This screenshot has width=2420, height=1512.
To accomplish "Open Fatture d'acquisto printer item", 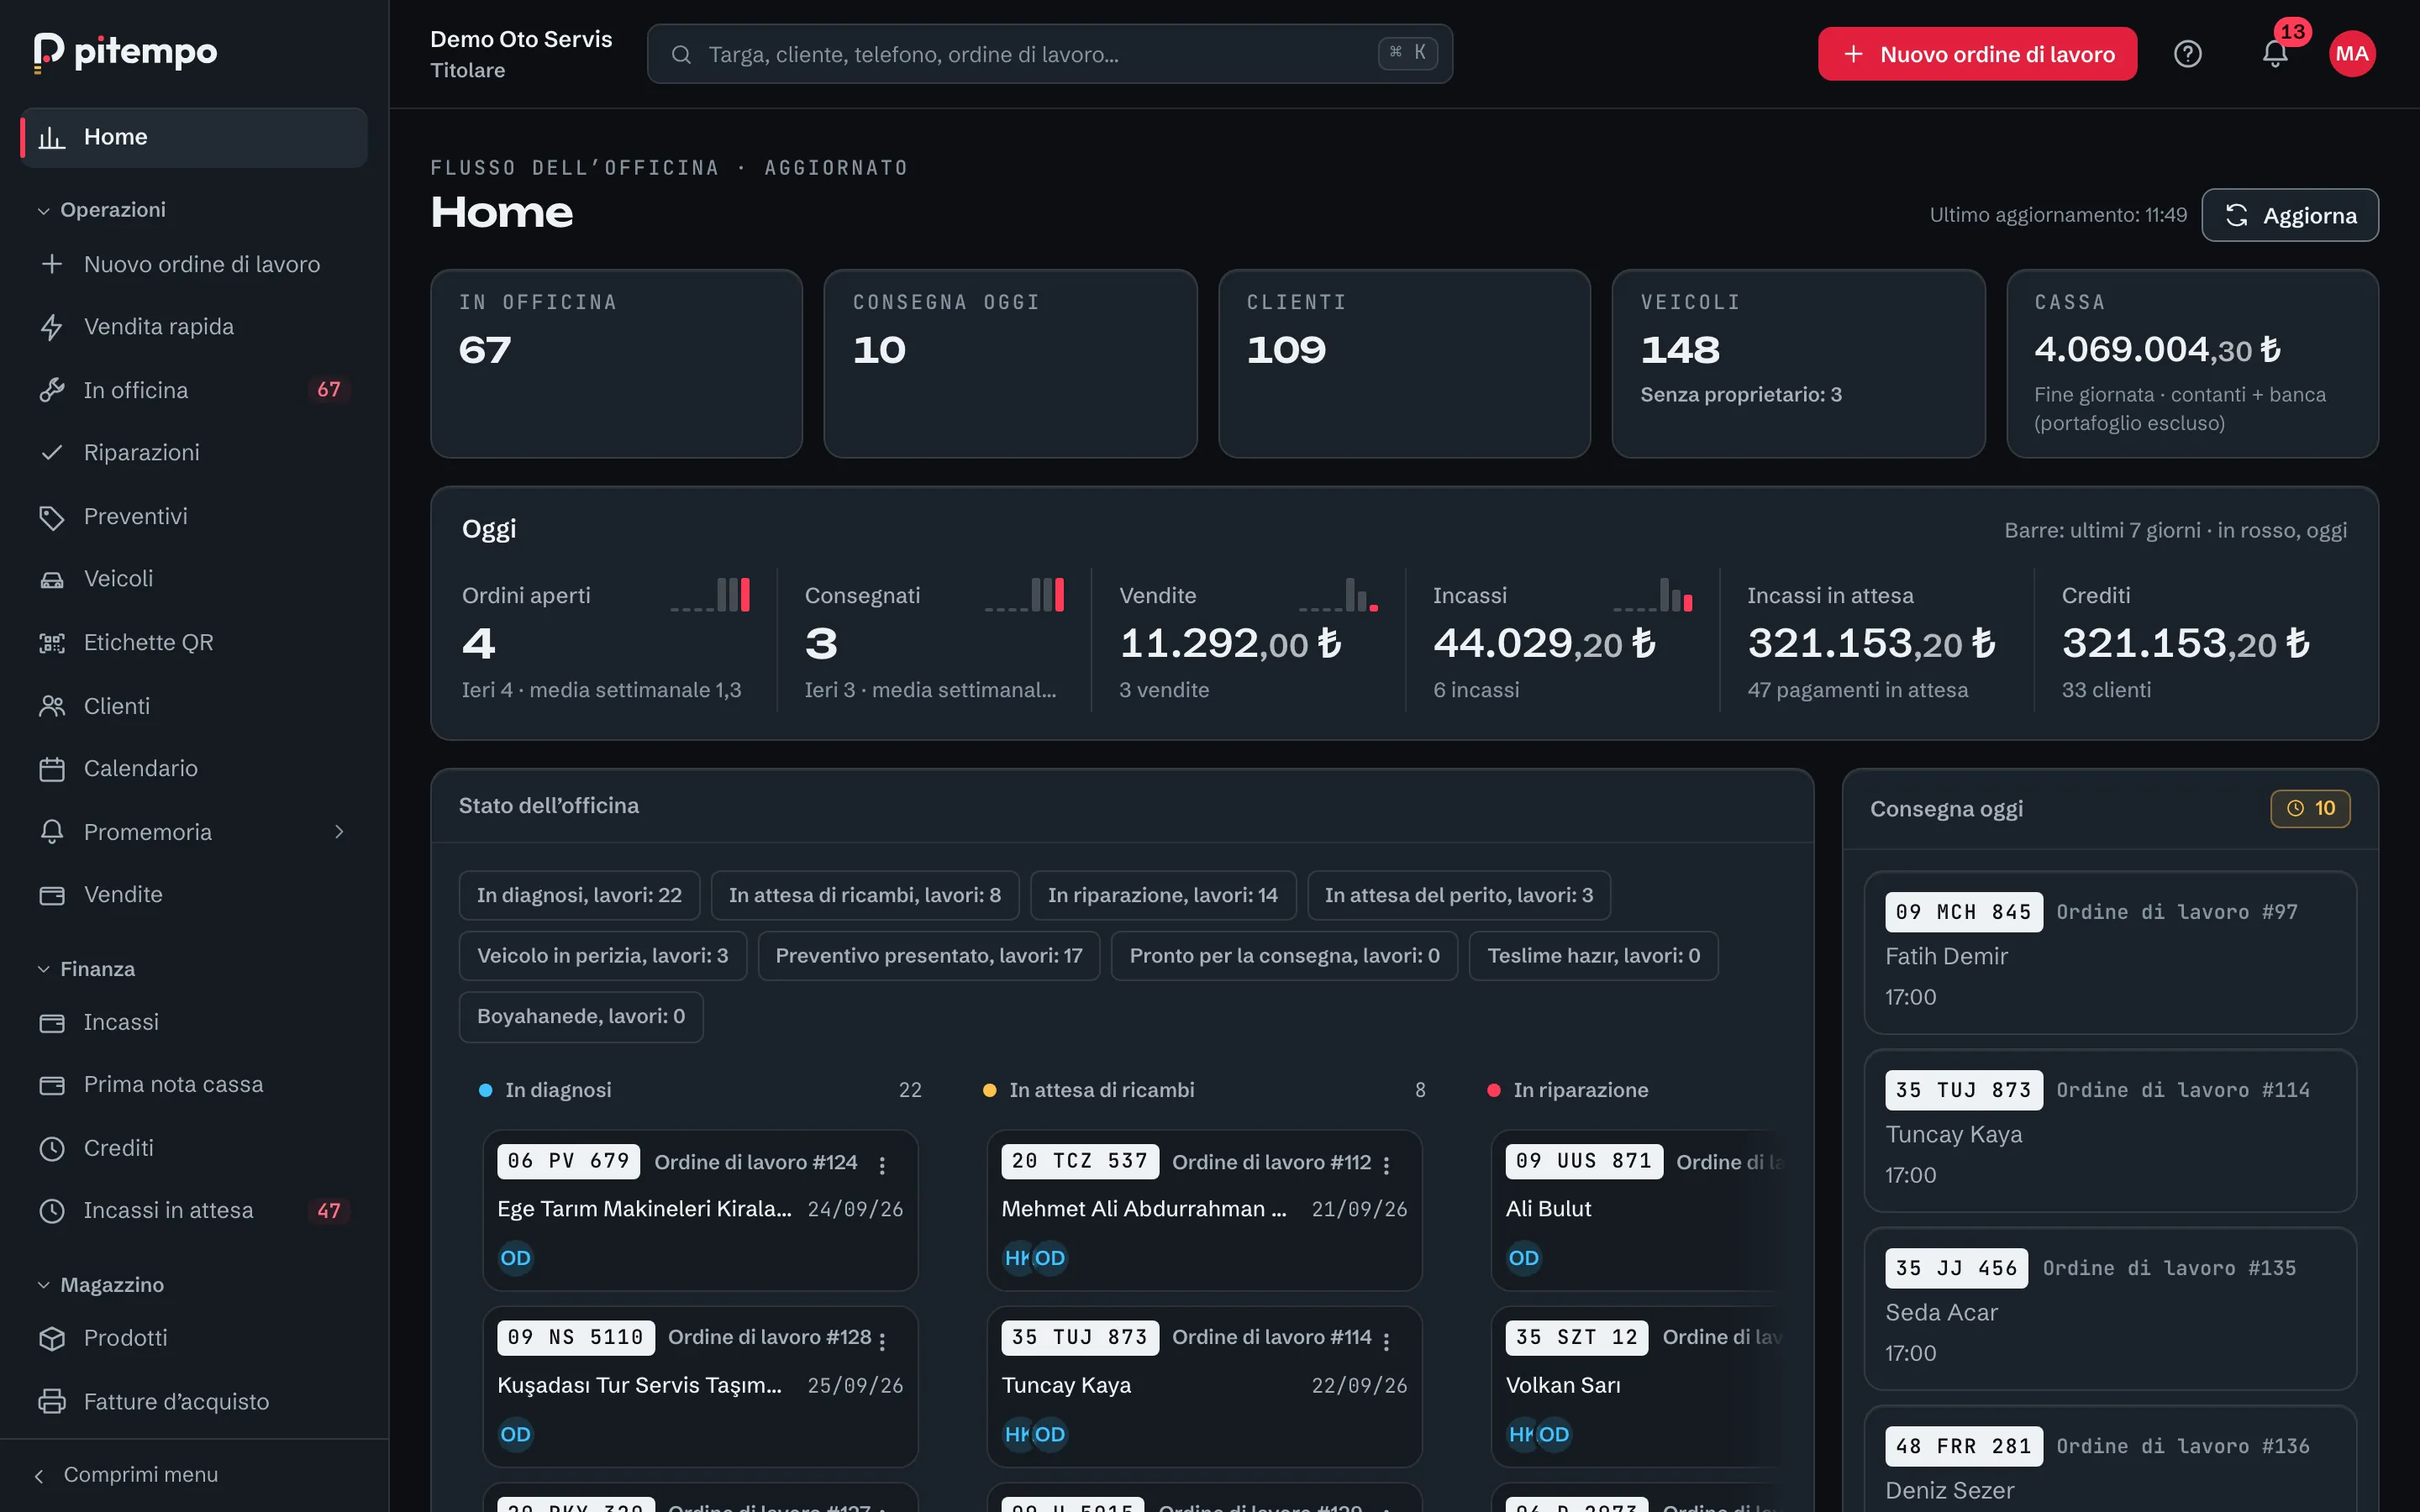I will [x=194, y=1401].
